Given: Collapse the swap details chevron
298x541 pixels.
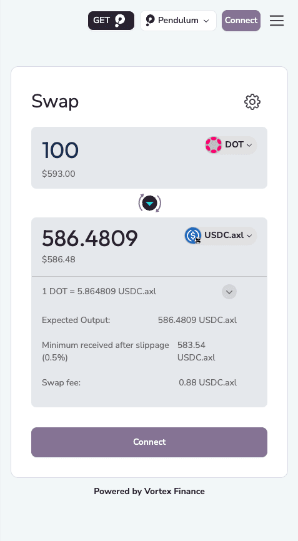Looking at the screenshot, I should 229,292.
